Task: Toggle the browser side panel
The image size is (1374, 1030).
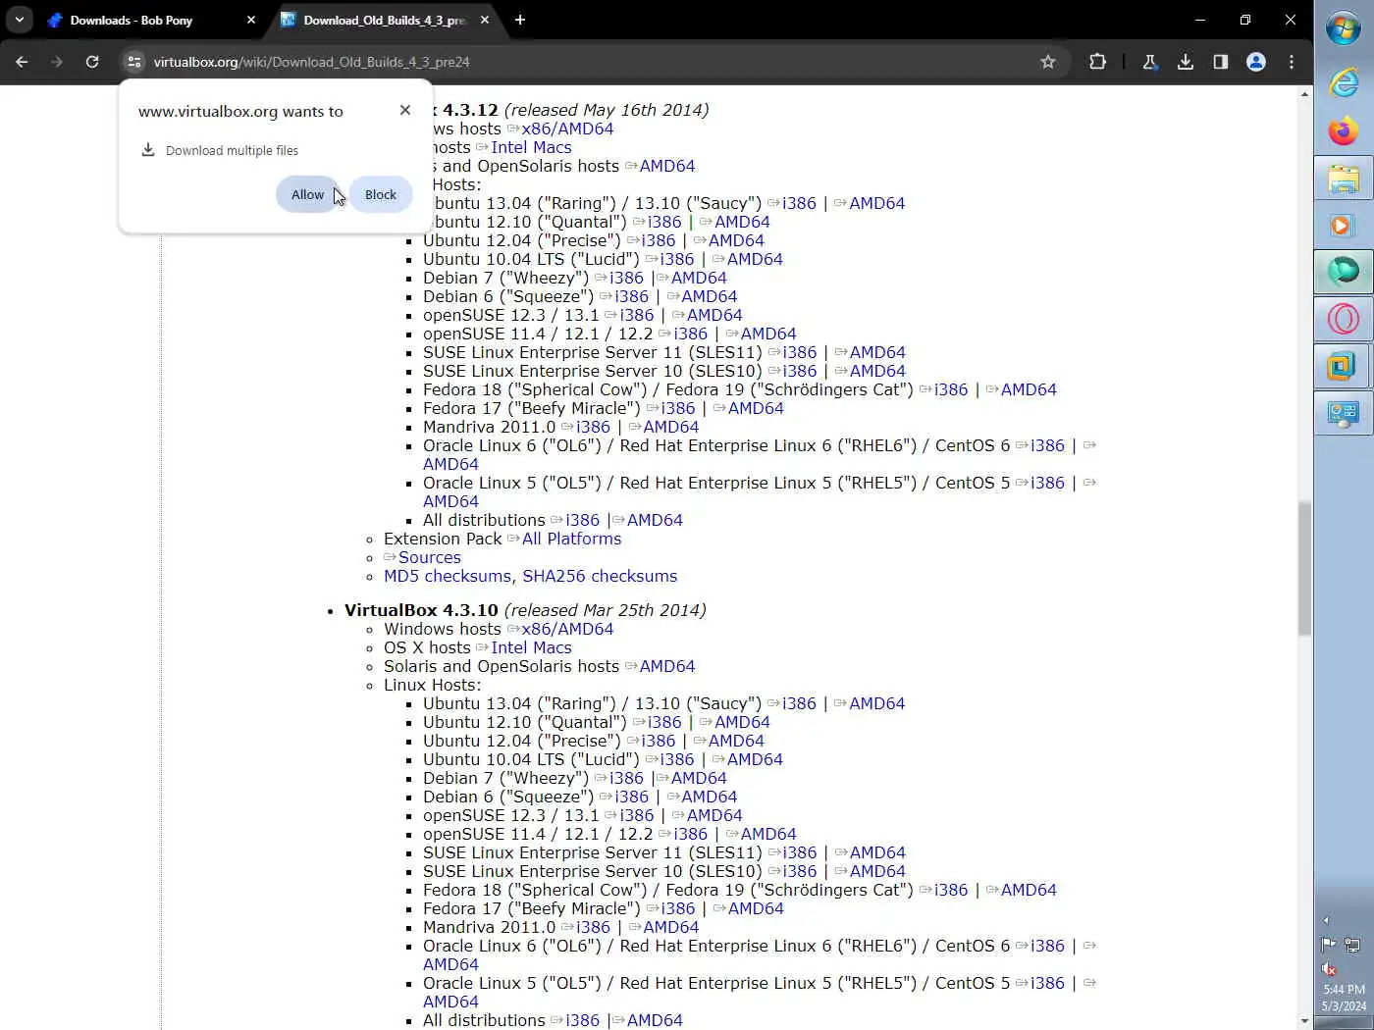Action: coord(1221,62)
